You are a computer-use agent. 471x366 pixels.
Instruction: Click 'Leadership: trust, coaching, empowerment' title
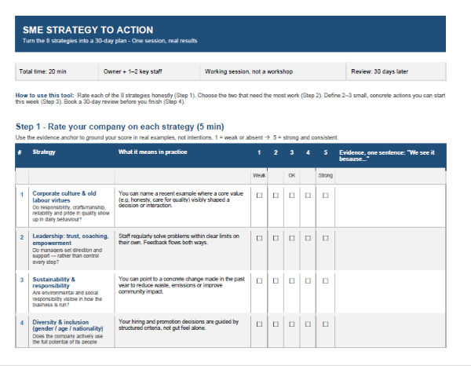[71, 240]
